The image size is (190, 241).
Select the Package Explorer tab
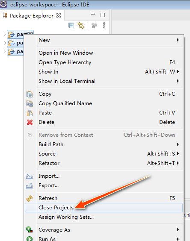[x=32, y=15]
